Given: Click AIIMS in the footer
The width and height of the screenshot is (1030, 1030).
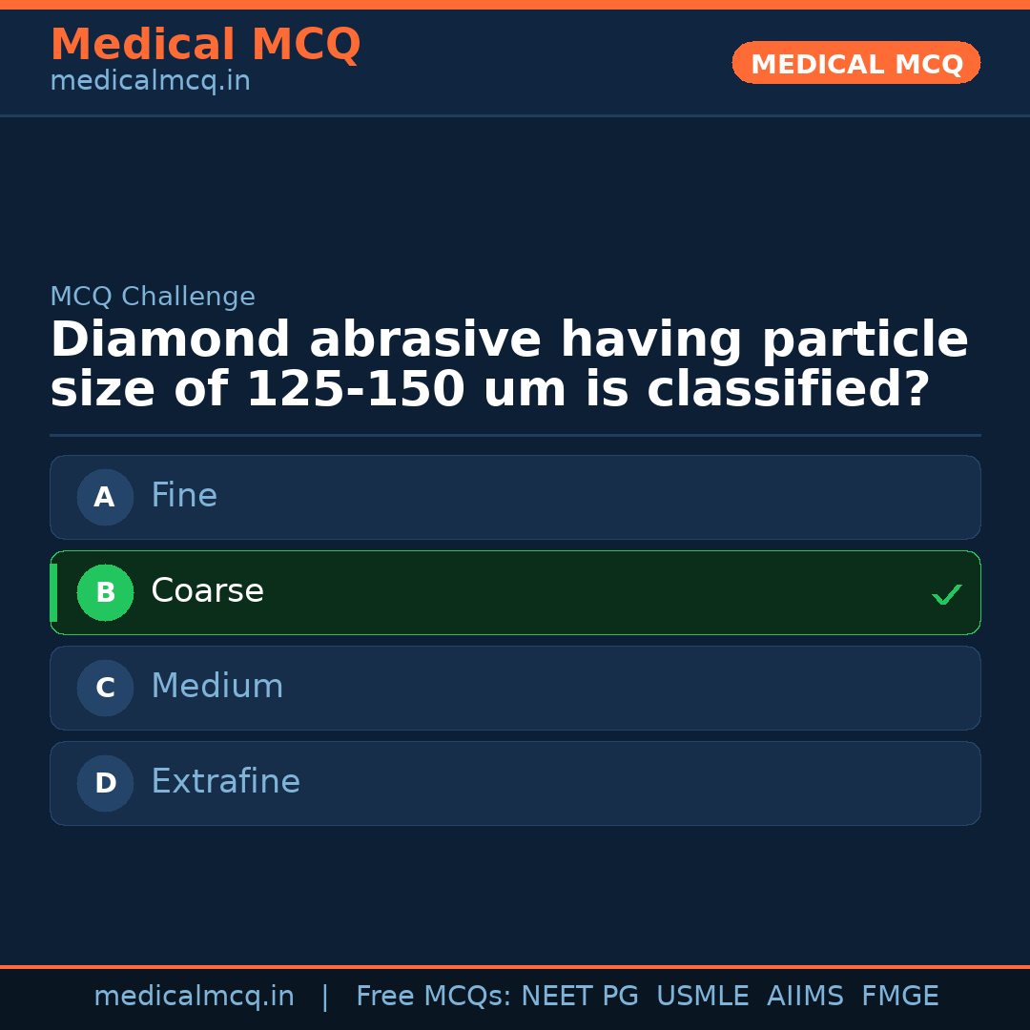Looking at the screenshot, I should (805, 997).
